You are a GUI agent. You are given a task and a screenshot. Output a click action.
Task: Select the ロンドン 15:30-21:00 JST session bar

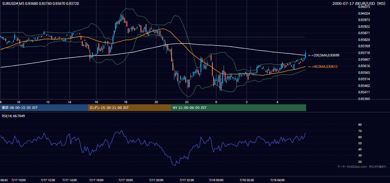(129, 108)
